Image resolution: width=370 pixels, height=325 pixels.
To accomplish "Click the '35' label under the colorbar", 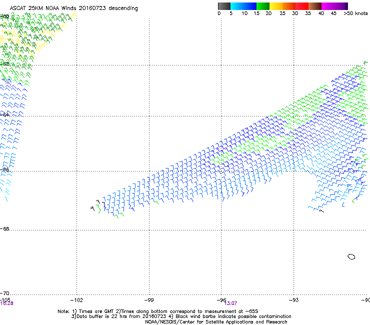I will (x=308, y=13).
